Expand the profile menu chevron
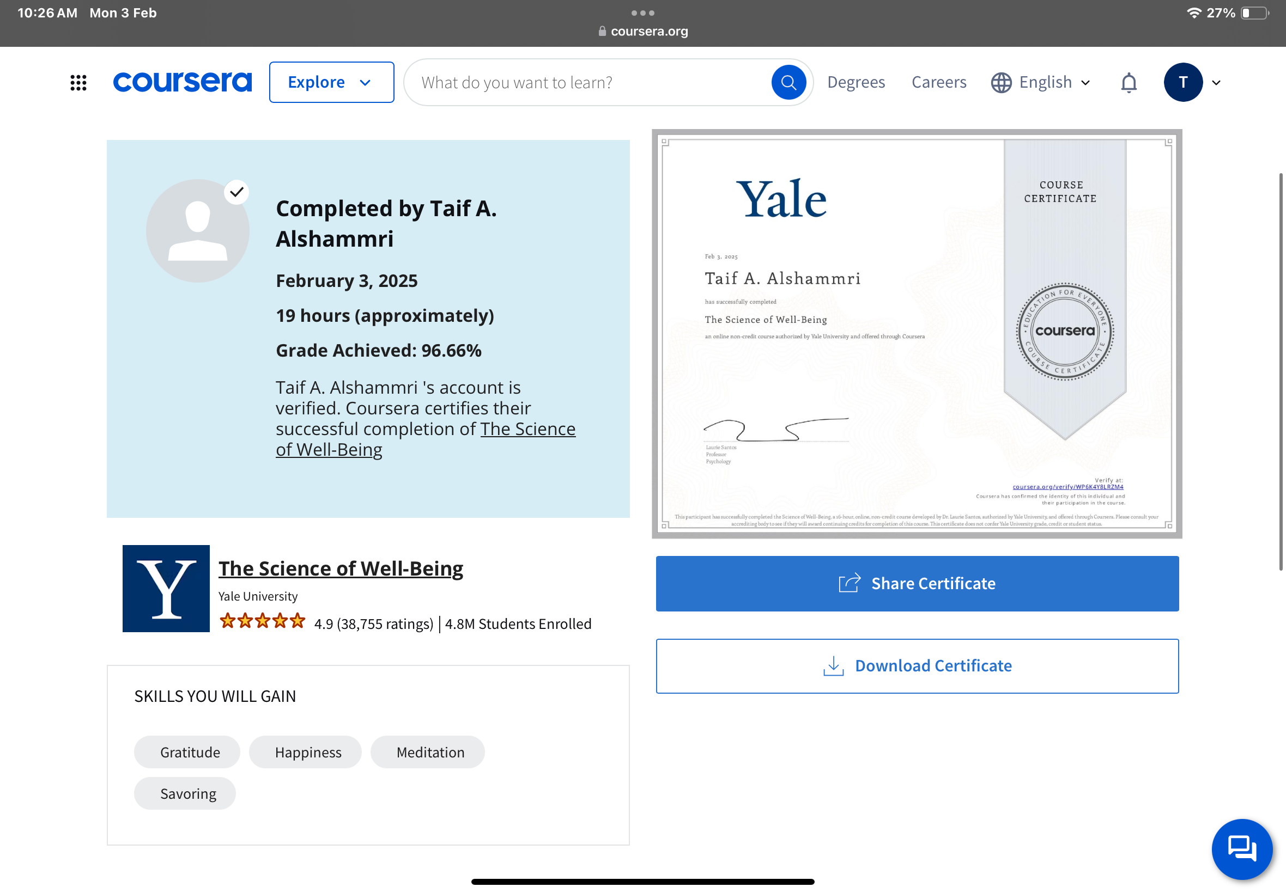The image size is (1286, 893). point(1216,83)
